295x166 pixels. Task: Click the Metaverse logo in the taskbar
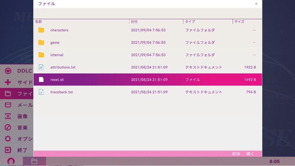click(x=11, y=161)
